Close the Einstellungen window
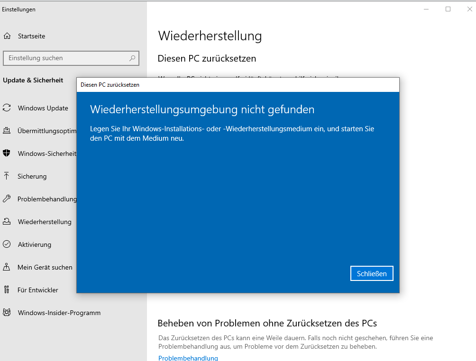Screen dimensions: 476x361 click(469, 9)
